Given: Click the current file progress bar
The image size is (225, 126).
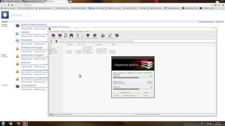Looking at the screenshot, I should [133, 78].
